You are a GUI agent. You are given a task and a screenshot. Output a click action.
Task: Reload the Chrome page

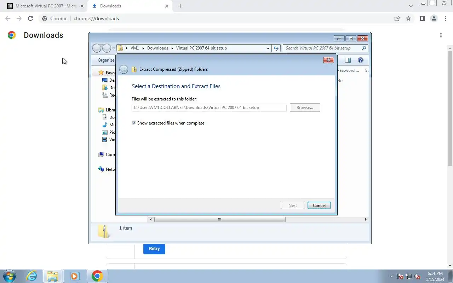click(30, 18)
